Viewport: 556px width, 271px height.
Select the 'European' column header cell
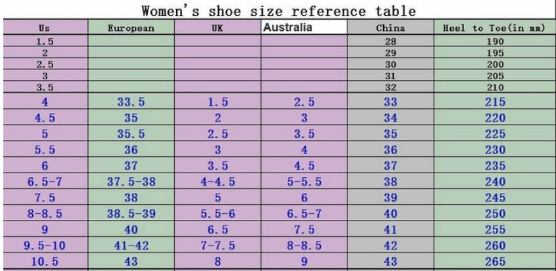pos(130,29)
